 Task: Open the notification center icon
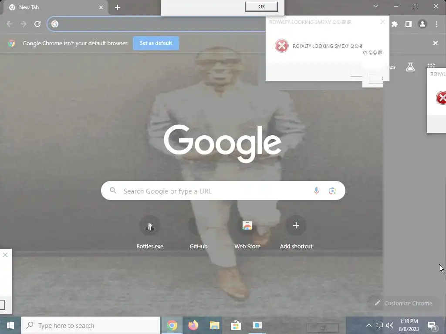[x=432, y=326]
